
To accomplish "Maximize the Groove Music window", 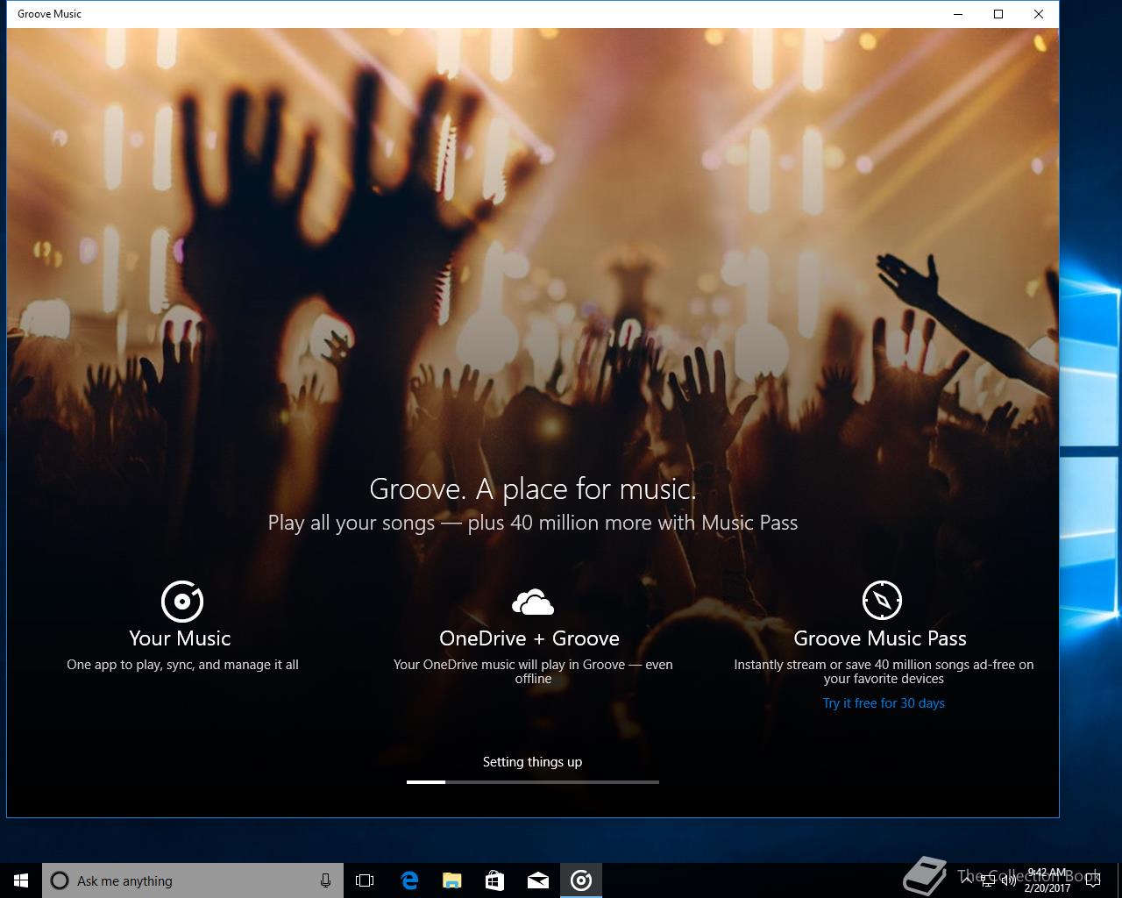I will coord(998,14).
